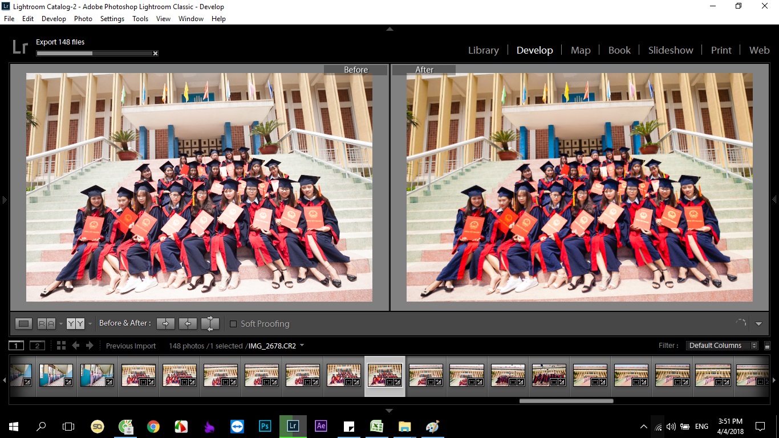Open the File menu
Screen dimensions: 779x438
pyautogui.click(x=9, y=19)
